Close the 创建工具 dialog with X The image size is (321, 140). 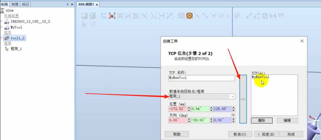(302, 41)
